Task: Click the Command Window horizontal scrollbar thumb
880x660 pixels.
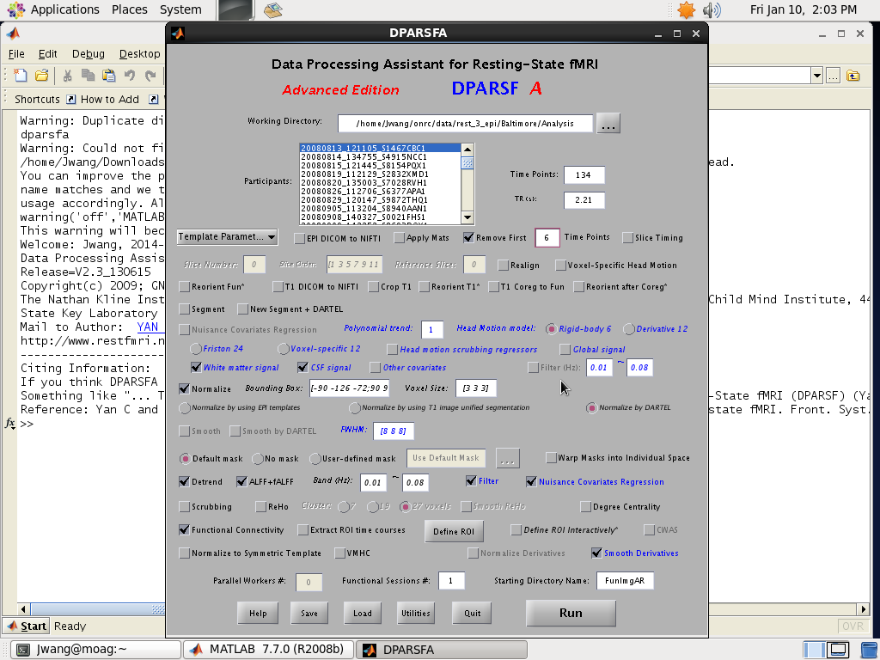Action: click(98, 609)
